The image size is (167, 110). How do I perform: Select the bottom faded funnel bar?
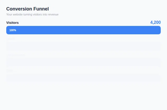click(83, 78)
